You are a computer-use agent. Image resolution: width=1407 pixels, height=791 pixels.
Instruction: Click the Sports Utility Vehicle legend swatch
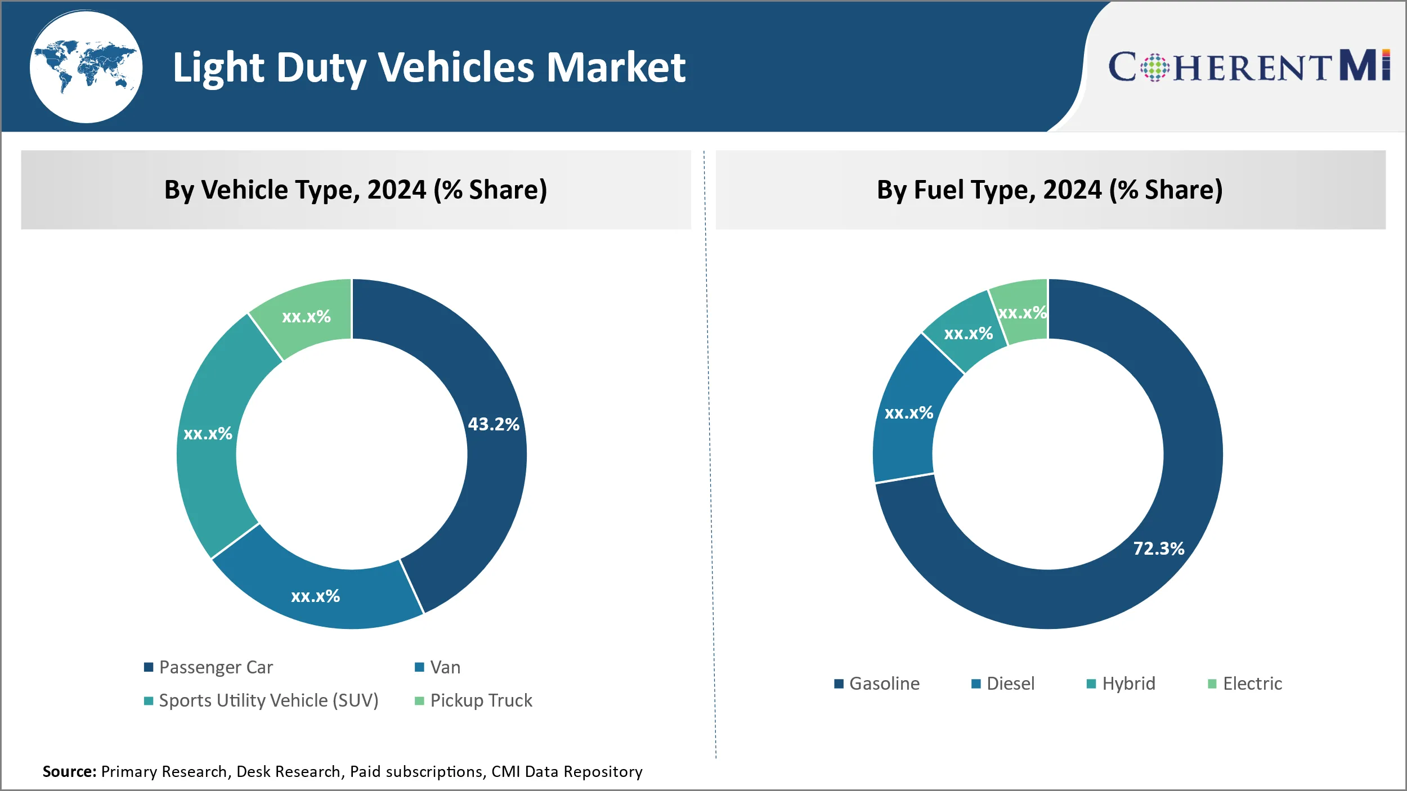(x=149, y=700)
